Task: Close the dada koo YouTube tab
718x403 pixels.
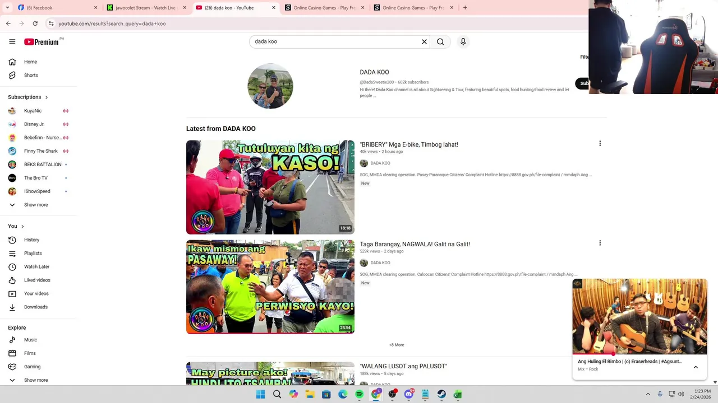Action: (x=274, y=7)
